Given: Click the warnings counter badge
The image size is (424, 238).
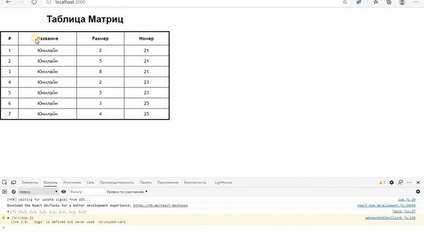Looking at the screenshot, I should click(x=382, y=182).
